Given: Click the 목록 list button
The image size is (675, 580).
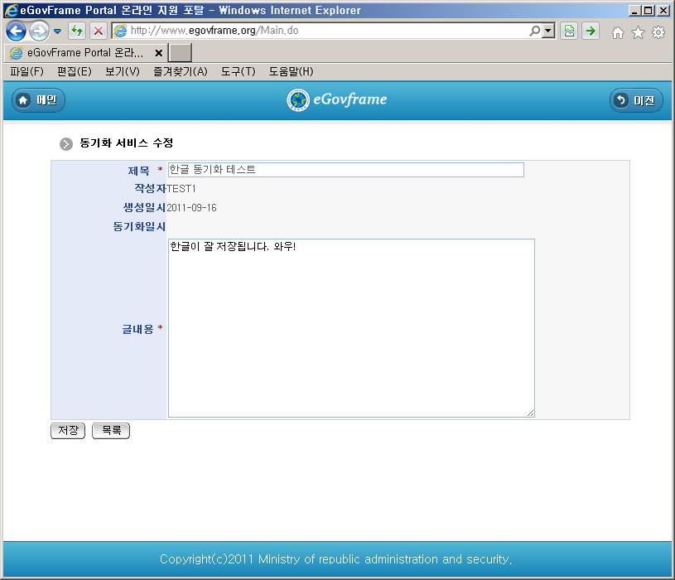Looking at the screenshot, I should tap(111, 431).
